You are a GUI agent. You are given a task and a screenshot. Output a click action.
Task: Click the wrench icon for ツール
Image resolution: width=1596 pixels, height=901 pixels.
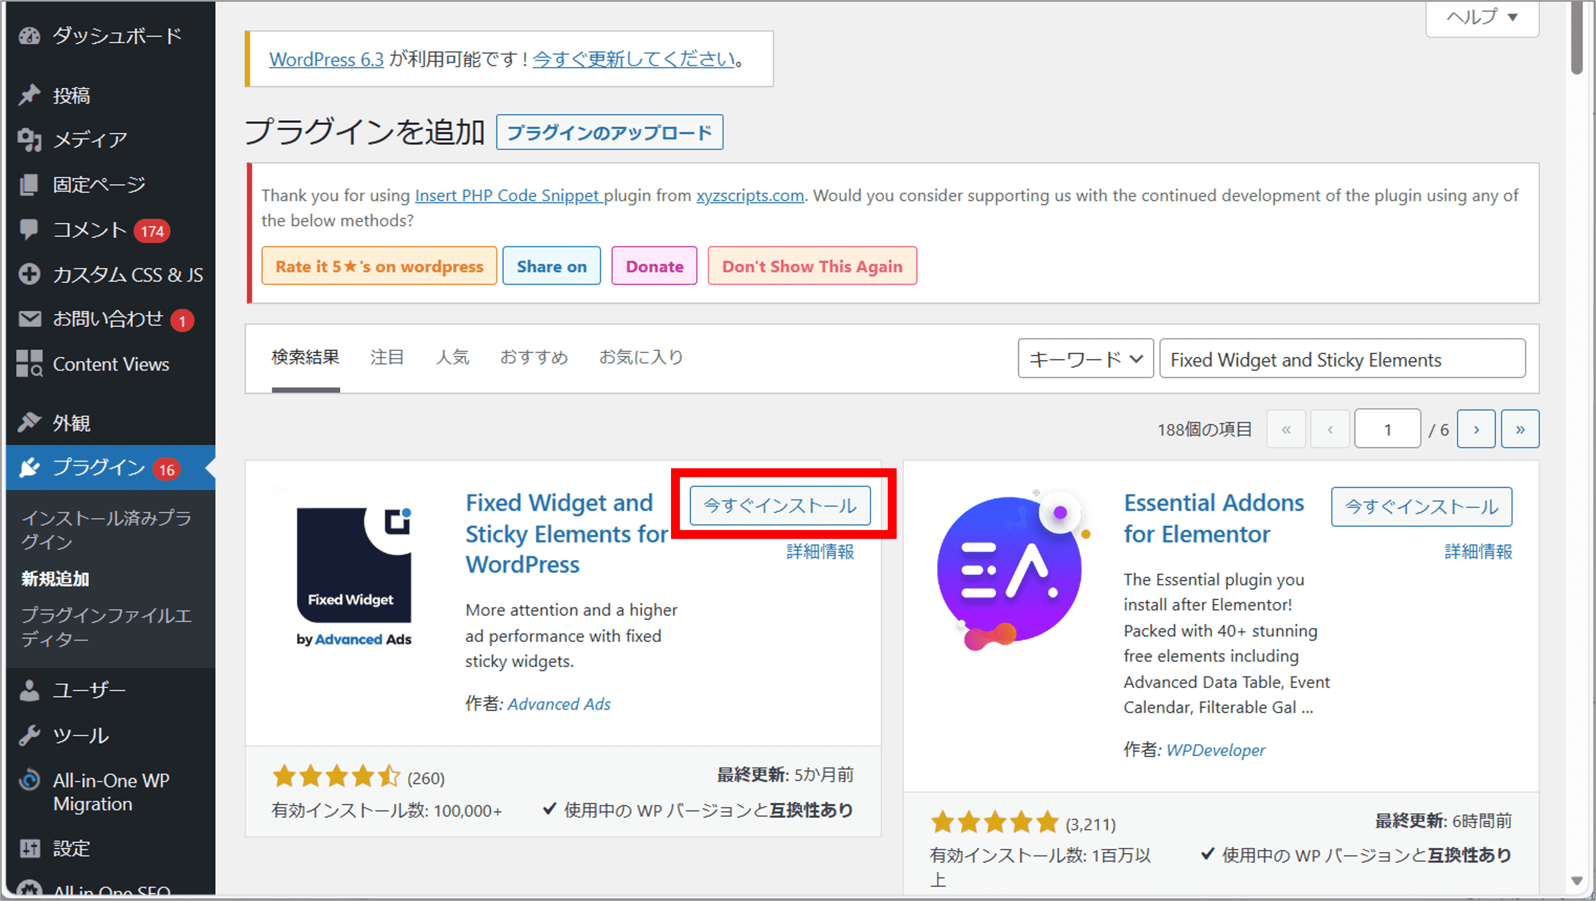[x=29, y=735]
